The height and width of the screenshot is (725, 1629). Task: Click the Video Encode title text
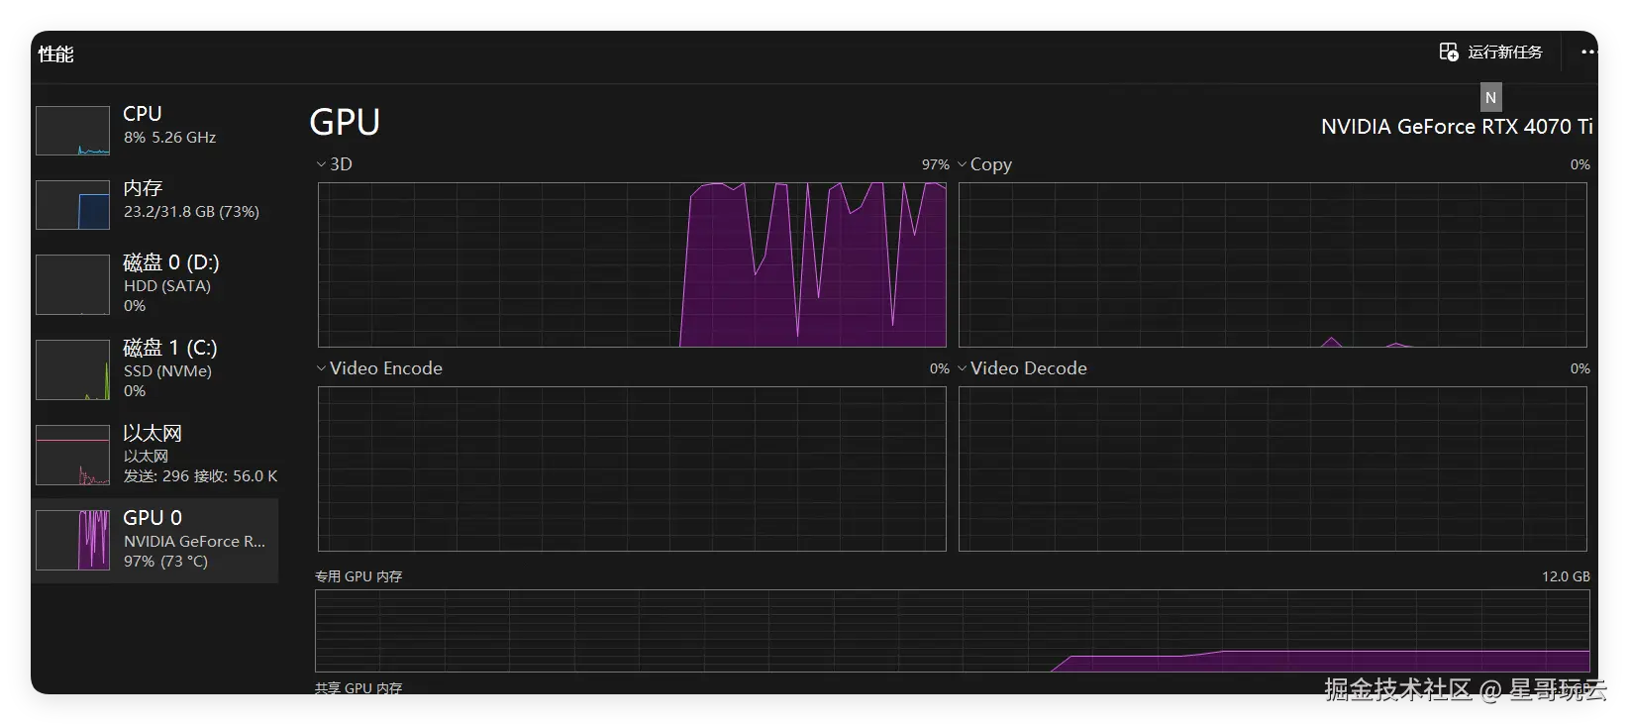[x=386, y=368]
